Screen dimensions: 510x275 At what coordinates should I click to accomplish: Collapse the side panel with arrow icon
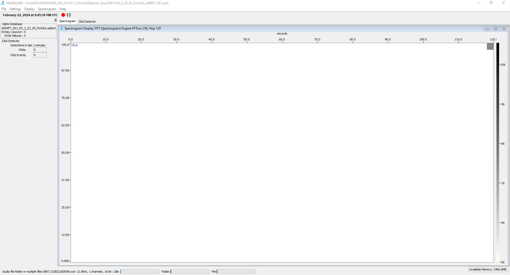pos(56,20)
